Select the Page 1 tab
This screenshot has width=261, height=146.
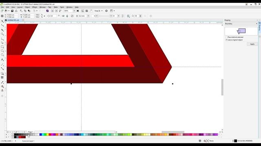click(31, 132)
